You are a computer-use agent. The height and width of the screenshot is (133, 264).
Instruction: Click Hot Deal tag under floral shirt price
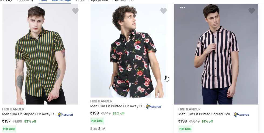97,121
